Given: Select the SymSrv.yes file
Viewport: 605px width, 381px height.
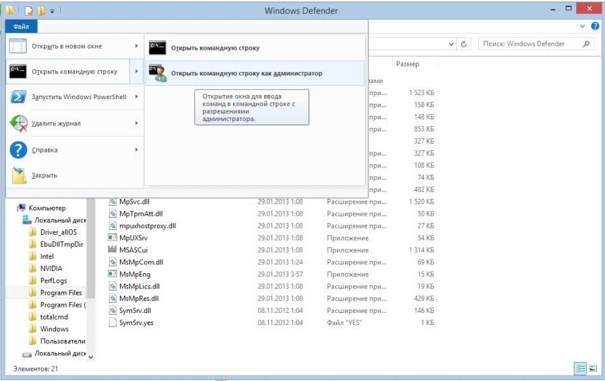Looking at the screenshot, I should [x=136, y=323].
